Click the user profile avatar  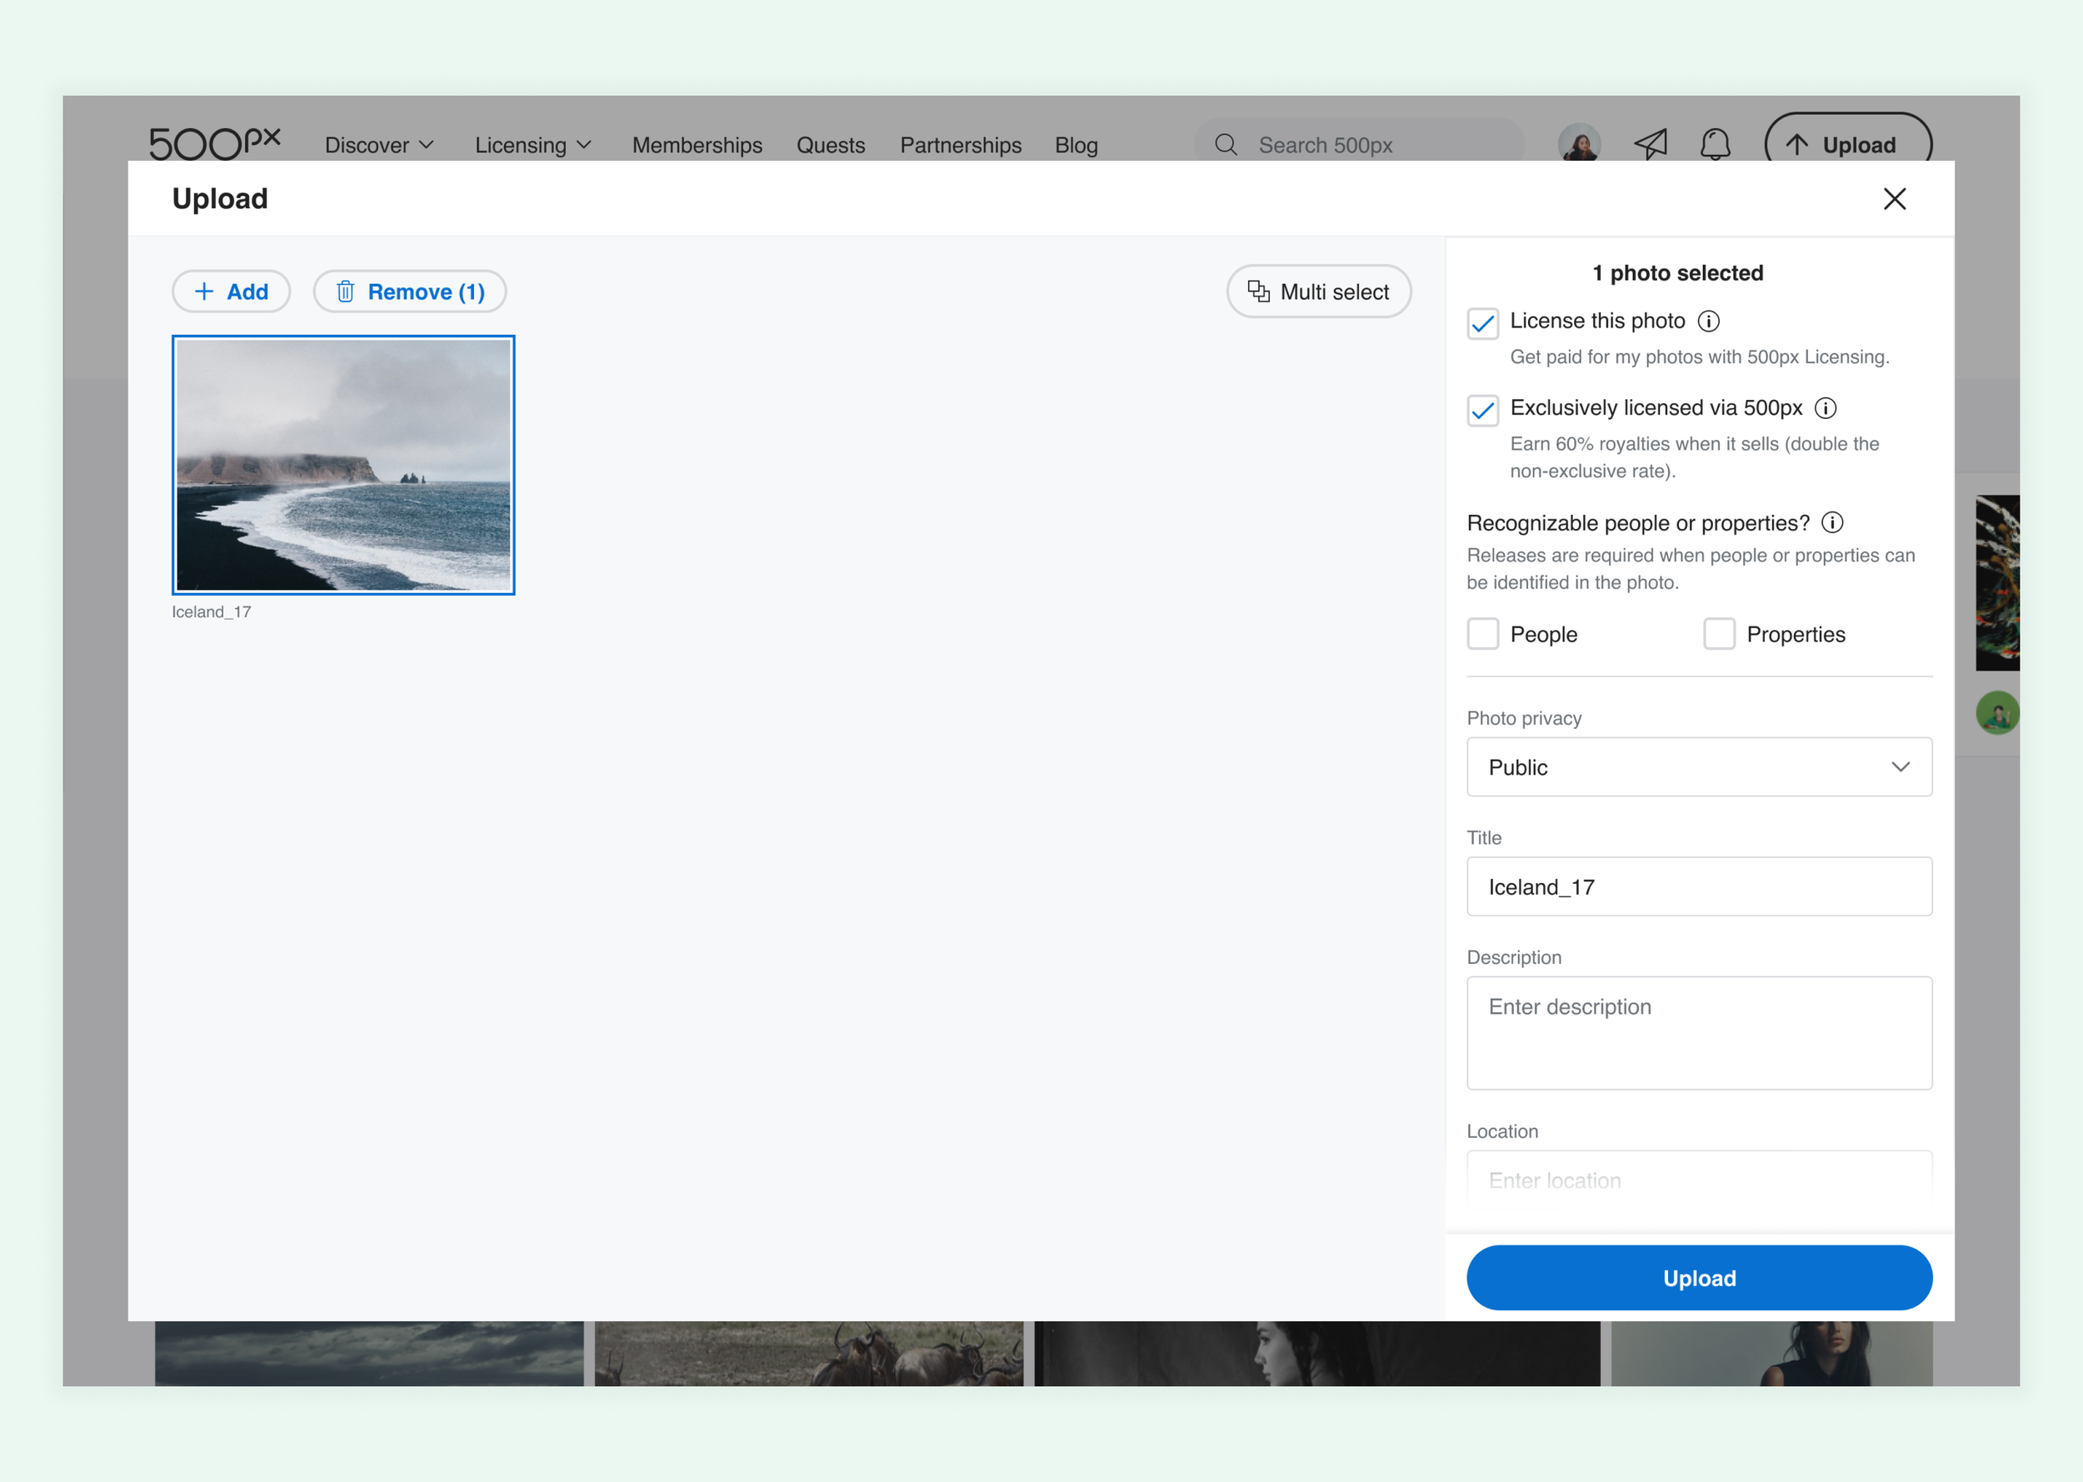1578,144
